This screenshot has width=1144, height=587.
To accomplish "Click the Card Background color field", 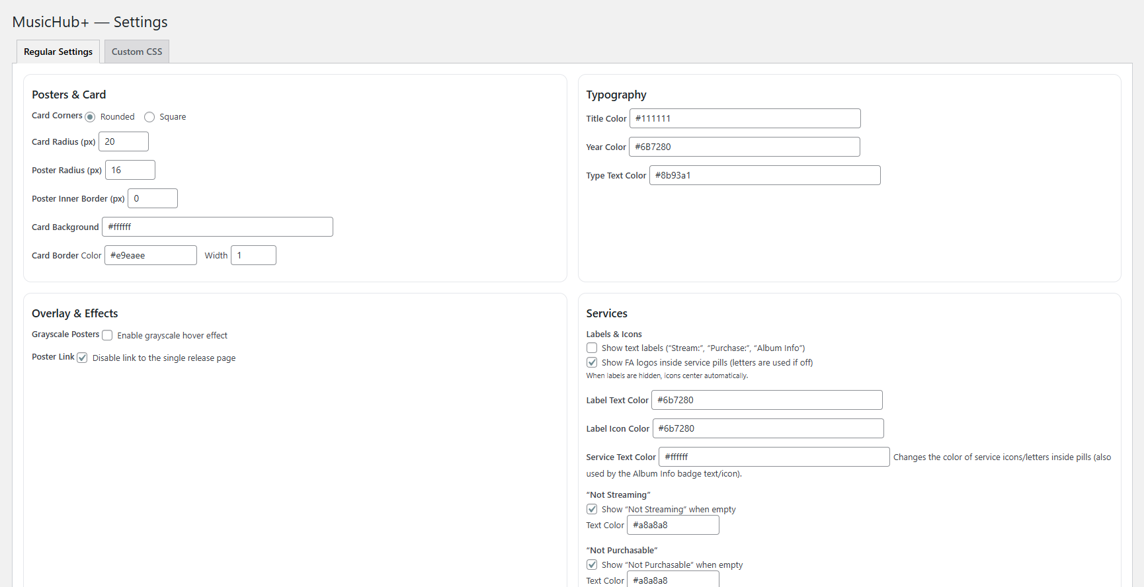I will click(218, 227).
